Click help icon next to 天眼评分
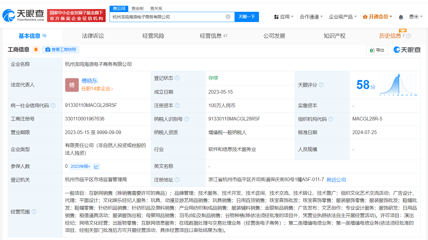 point(321,85)
